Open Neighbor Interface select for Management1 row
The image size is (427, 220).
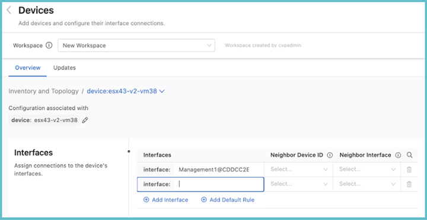click(x=367, y=170)
